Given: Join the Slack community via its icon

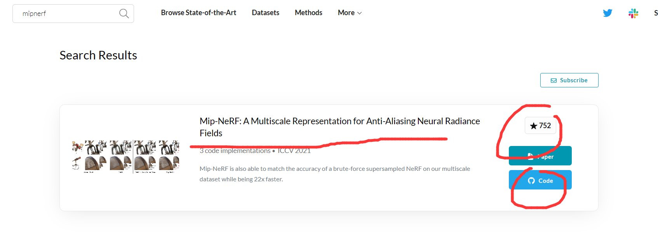Looking at the screenshot, I should coord(633,13).
